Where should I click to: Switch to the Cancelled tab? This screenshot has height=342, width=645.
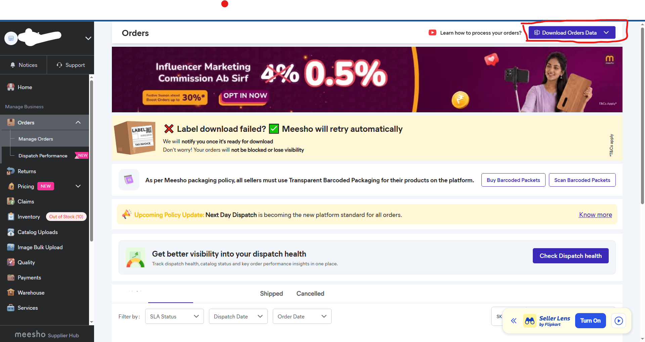(310, 294)
